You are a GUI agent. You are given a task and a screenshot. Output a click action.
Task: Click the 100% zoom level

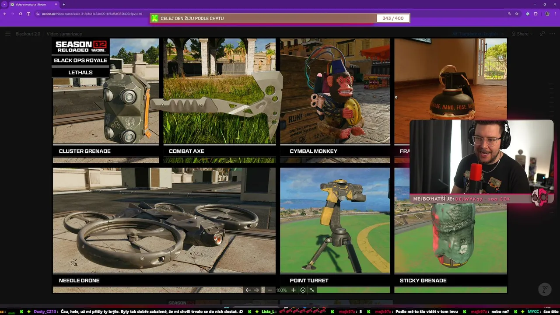point(281,290)
